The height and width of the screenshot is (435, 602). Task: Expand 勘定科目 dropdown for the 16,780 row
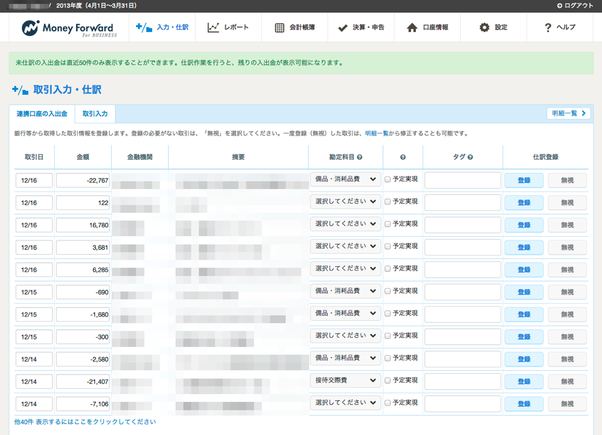[346, 224]
